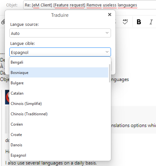Run spell check with the ABC icon
The image size is (156, 166).
(125, 22)
